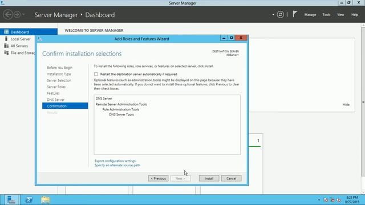The height and width of the screenshot is (205, 365).
Task: Select the Confirmation step
Action: click(65, 106)
